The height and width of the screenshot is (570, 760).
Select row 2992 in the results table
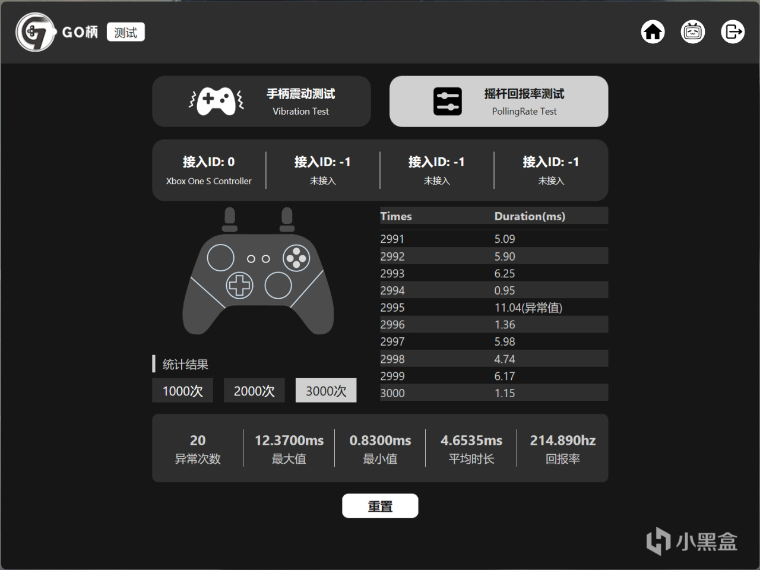tap(494, 256)
